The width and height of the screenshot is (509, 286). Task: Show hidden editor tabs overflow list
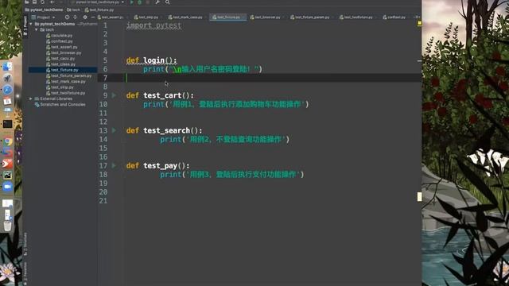click(418, 17)
